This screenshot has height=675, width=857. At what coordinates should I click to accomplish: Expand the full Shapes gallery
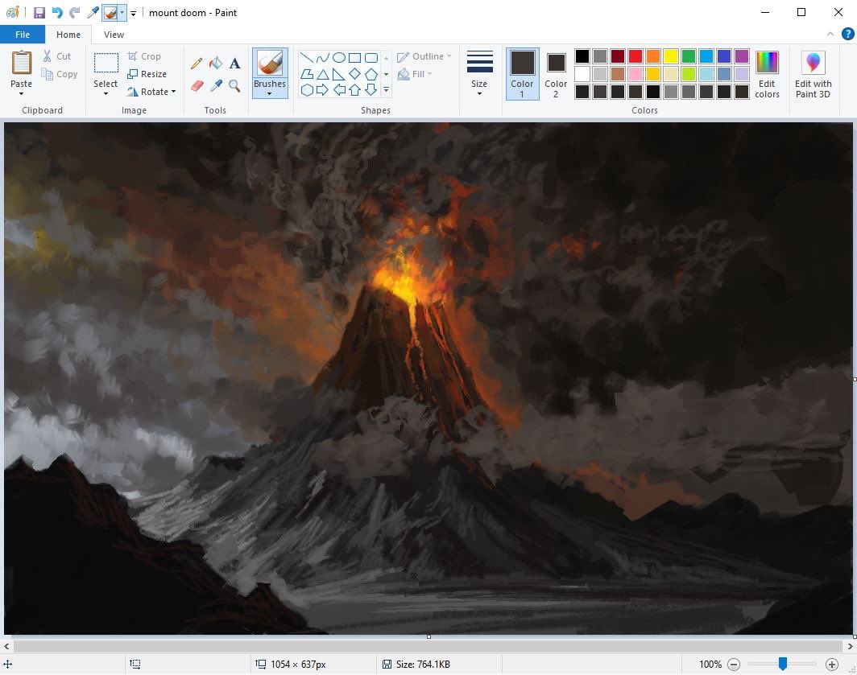tap(386, 90)
